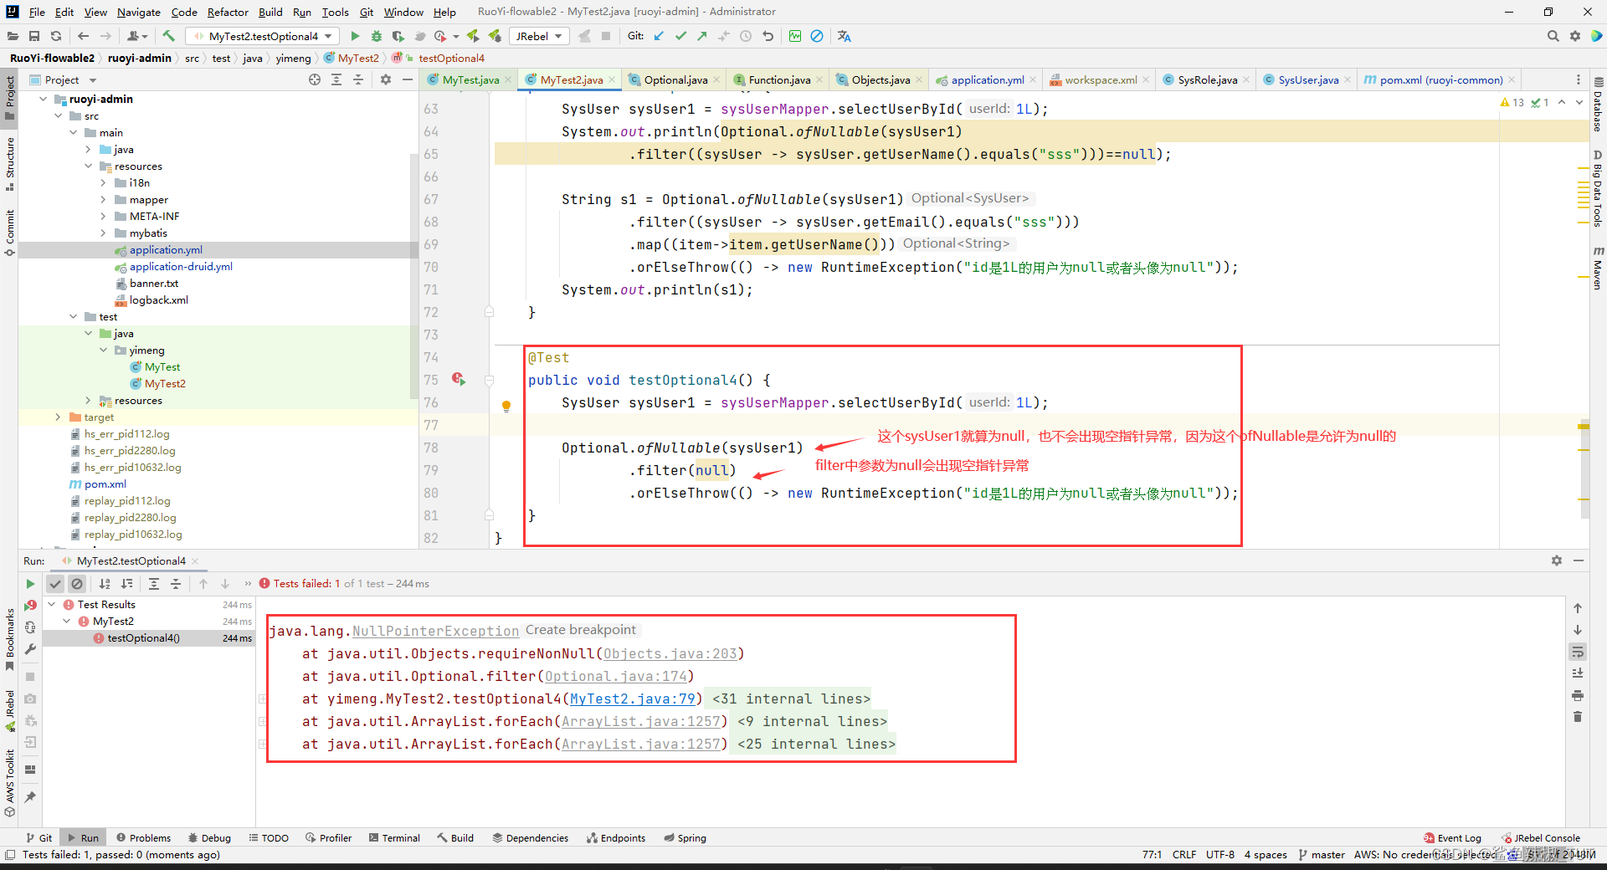Click the run gutter icon at line 75
This screenshot has height=870, width=1607.
(x=459, y=379)
